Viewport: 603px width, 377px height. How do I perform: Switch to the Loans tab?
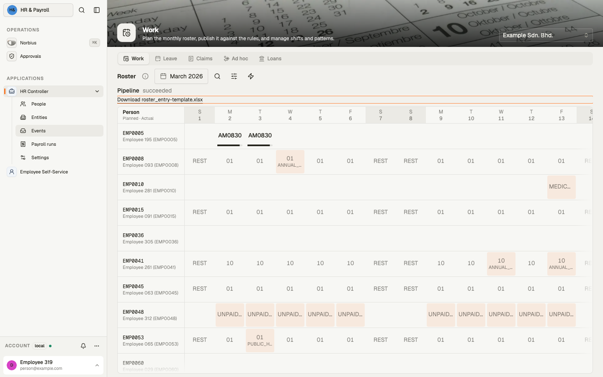coord(270,59)
